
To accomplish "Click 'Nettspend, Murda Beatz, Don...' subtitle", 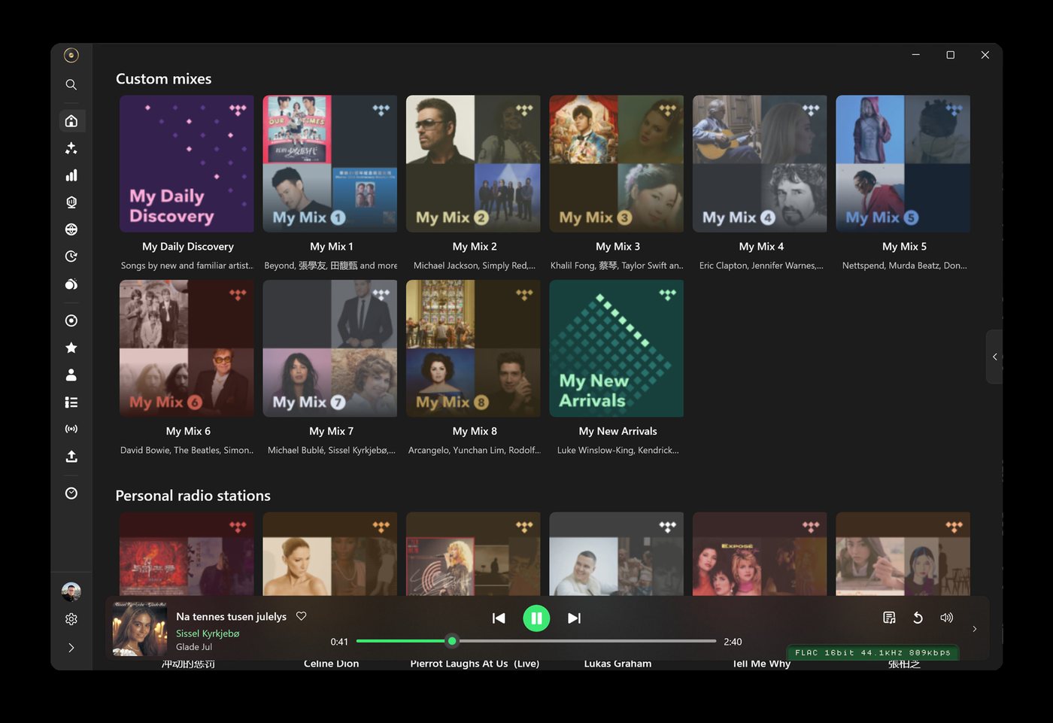I will (904, 266).
